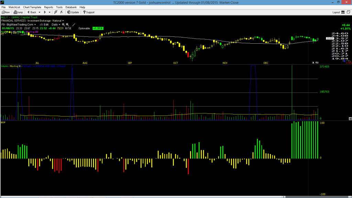Toggle the small square at volume pane corner

(350, 119)
